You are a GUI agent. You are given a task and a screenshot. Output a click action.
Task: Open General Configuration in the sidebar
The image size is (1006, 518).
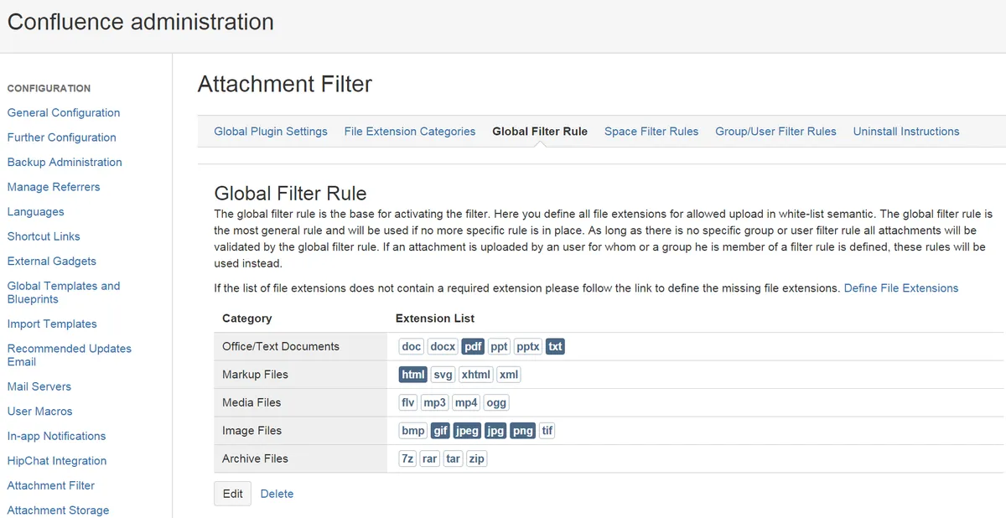pos(64,112)
